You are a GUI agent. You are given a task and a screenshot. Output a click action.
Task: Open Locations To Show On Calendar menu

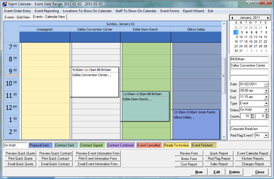tap(87, 11)
